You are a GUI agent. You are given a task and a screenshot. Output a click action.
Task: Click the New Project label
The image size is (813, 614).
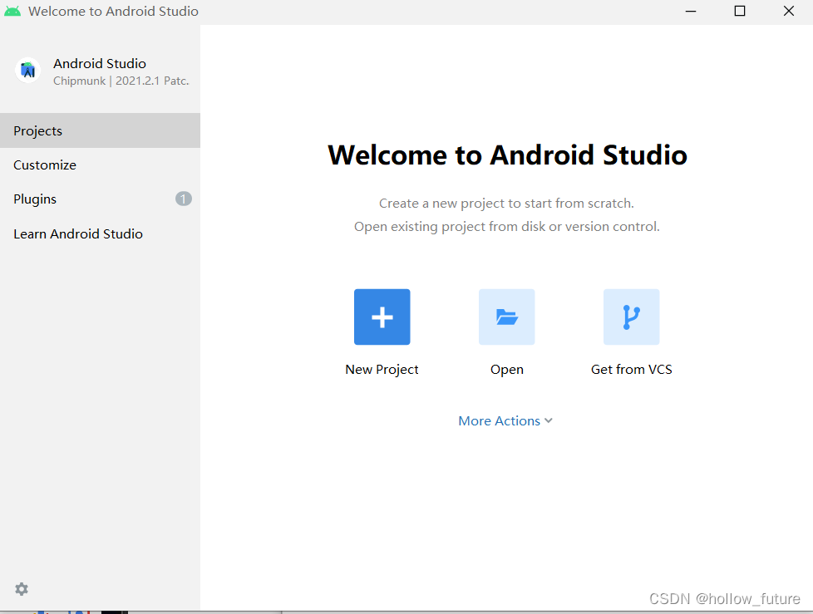coord(382,370)
